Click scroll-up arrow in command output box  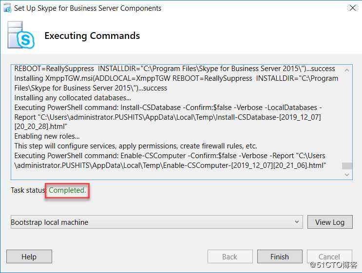[x=347, y=71]
